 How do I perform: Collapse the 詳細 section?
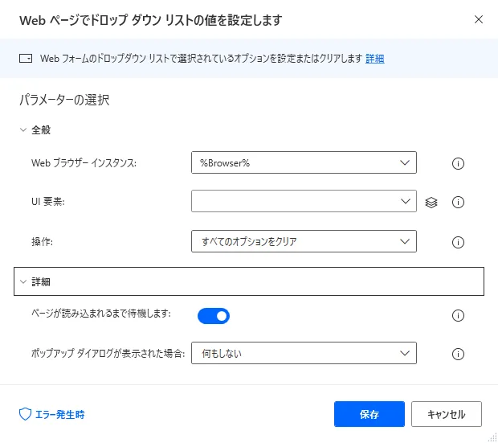coord(23,281)
